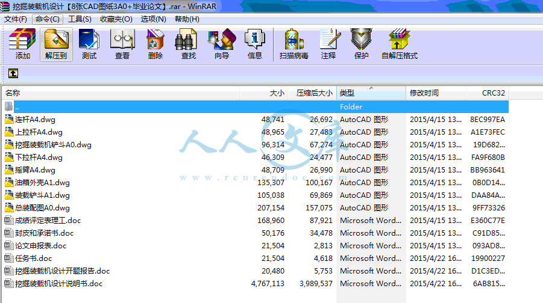Select the 挖掘装载机设计说明书.doc file name
The image size is (543, 303).
click(58, 284)
